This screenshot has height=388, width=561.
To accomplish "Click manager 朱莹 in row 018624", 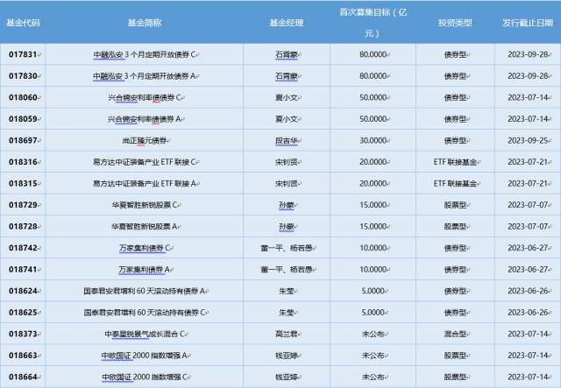I will [287, 291].
